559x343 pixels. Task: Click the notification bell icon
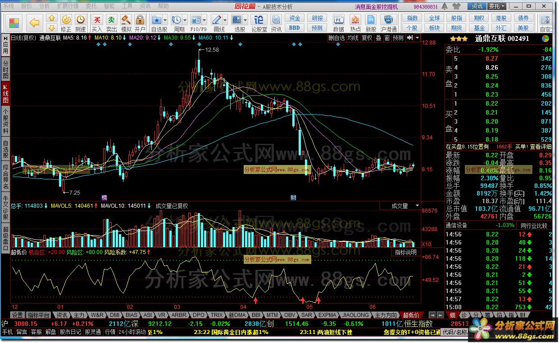pyautogui.click(x=445, y=6)
